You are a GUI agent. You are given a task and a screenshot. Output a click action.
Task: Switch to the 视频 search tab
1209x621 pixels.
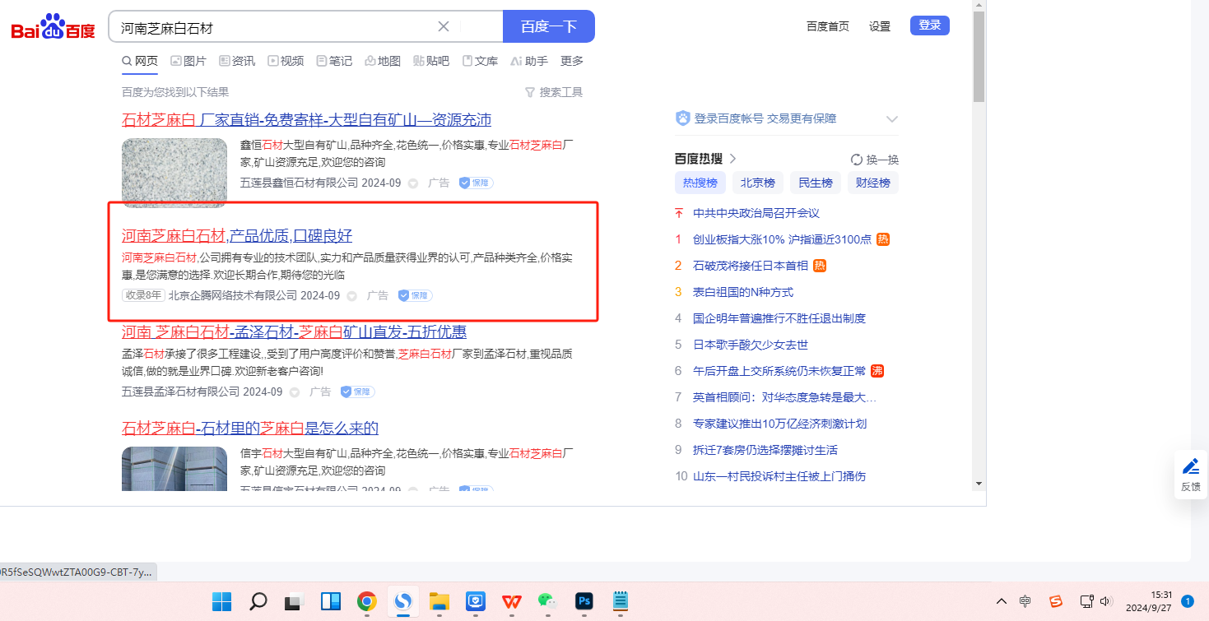pos(286,61)
